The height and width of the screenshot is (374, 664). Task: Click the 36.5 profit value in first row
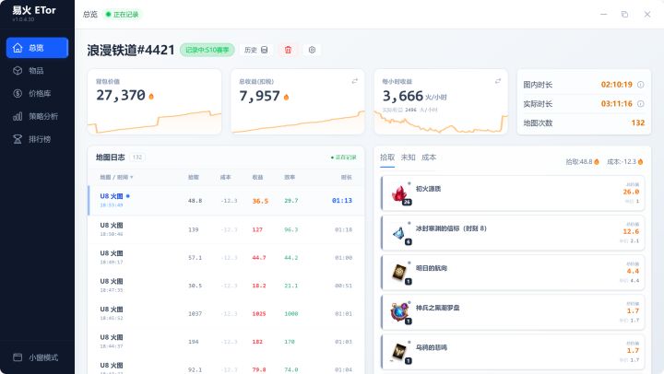click(260, 201)
